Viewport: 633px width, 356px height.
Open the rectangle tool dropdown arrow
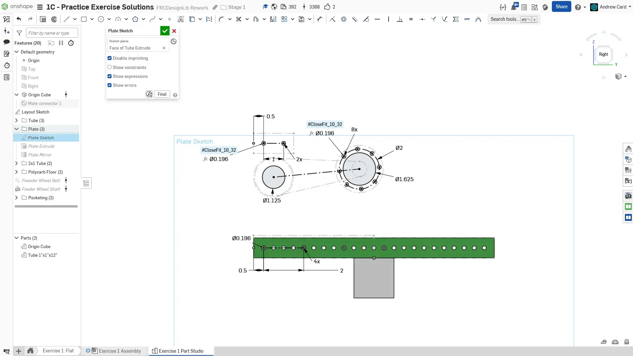click(92, 19)
